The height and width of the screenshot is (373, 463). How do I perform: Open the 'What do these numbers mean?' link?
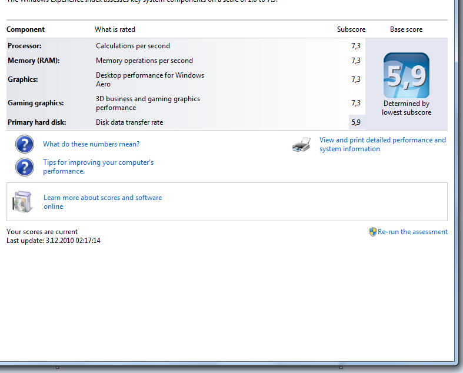[91, 144]
